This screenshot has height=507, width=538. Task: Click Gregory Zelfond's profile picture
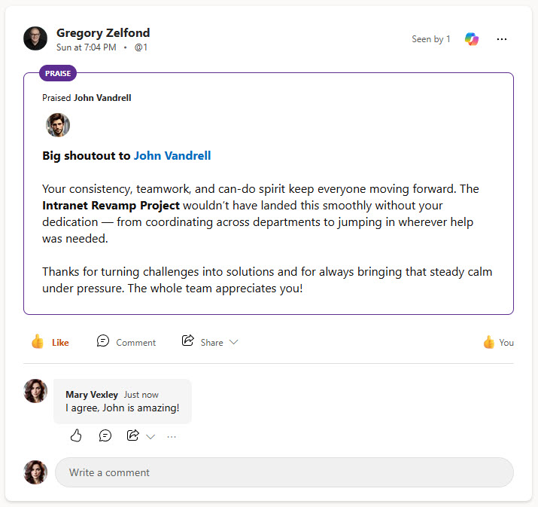point(35,38)
